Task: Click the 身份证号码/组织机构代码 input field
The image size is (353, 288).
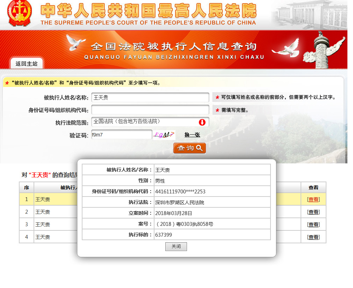Action: pyautogui.click(x=150, y=110)
